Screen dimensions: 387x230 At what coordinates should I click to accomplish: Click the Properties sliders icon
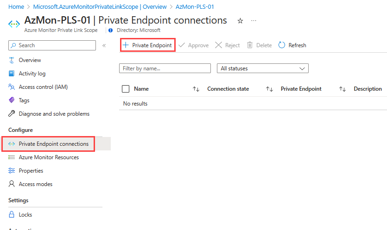12,171
